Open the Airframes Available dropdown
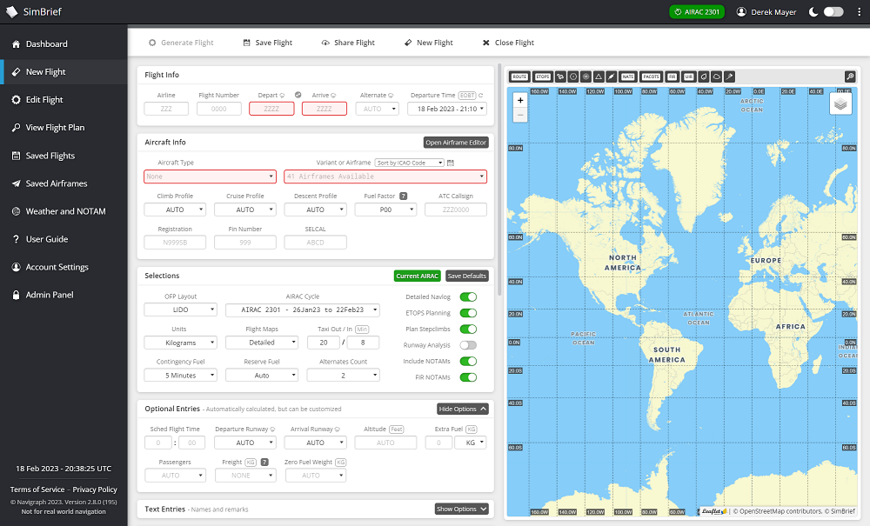 [x=385, y=176]
